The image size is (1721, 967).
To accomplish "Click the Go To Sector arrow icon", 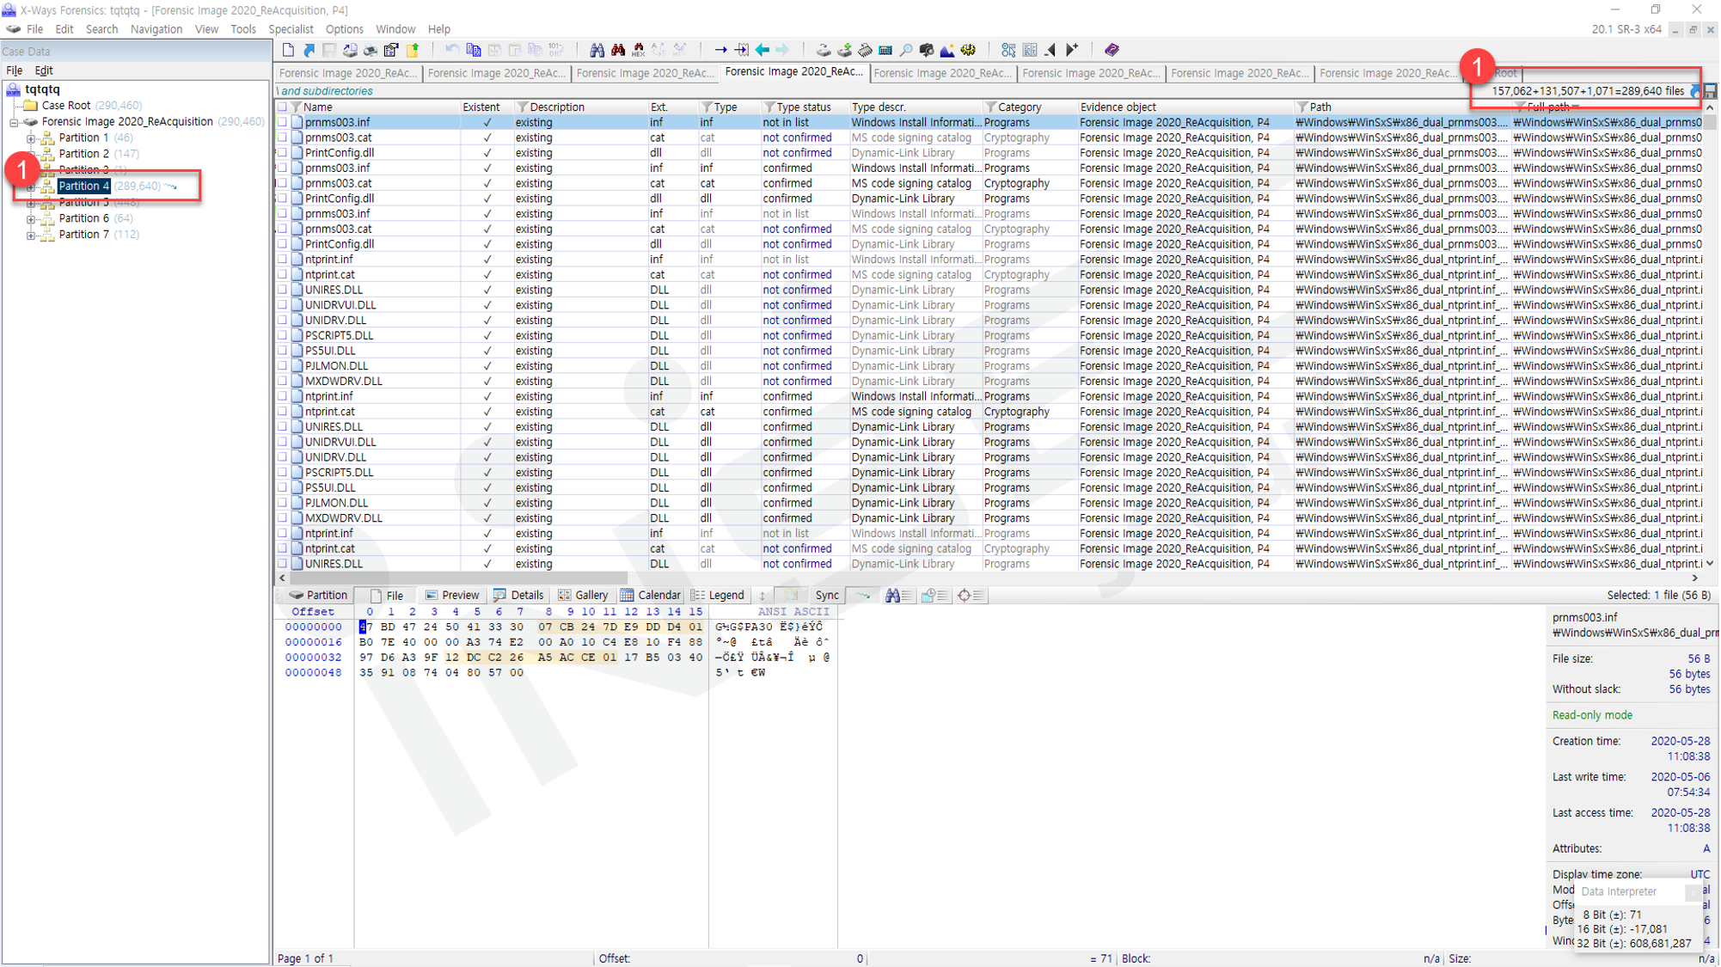I will click(741, 50).
